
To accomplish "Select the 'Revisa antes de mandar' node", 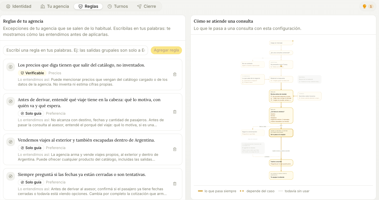I will 281,96.
